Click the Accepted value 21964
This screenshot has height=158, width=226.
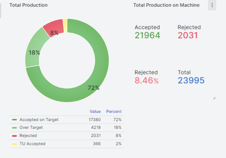coord(147,35)
